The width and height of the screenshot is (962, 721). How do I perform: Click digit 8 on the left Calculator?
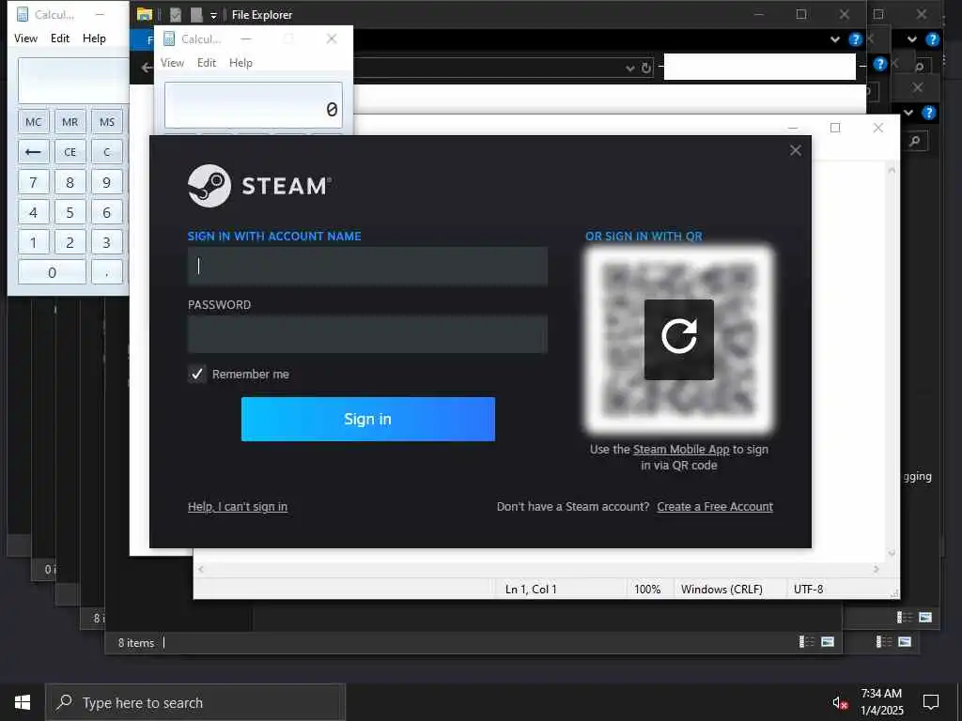[x=70, y=182]
